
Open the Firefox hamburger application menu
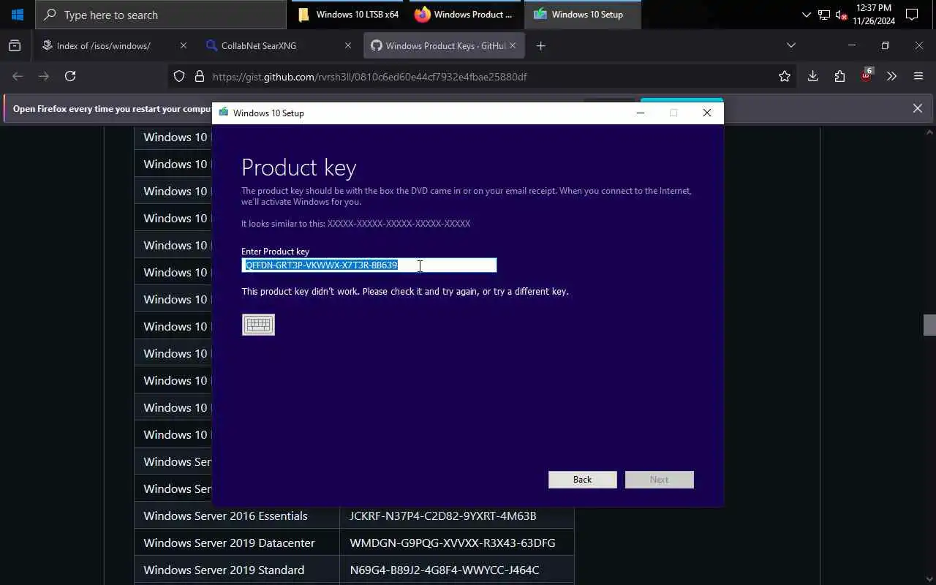918,76
